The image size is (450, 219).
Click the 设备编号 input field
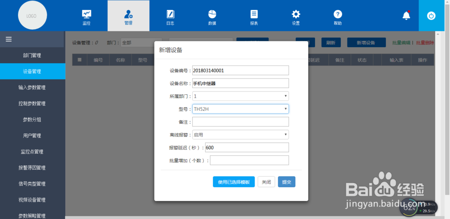(240, 70)
